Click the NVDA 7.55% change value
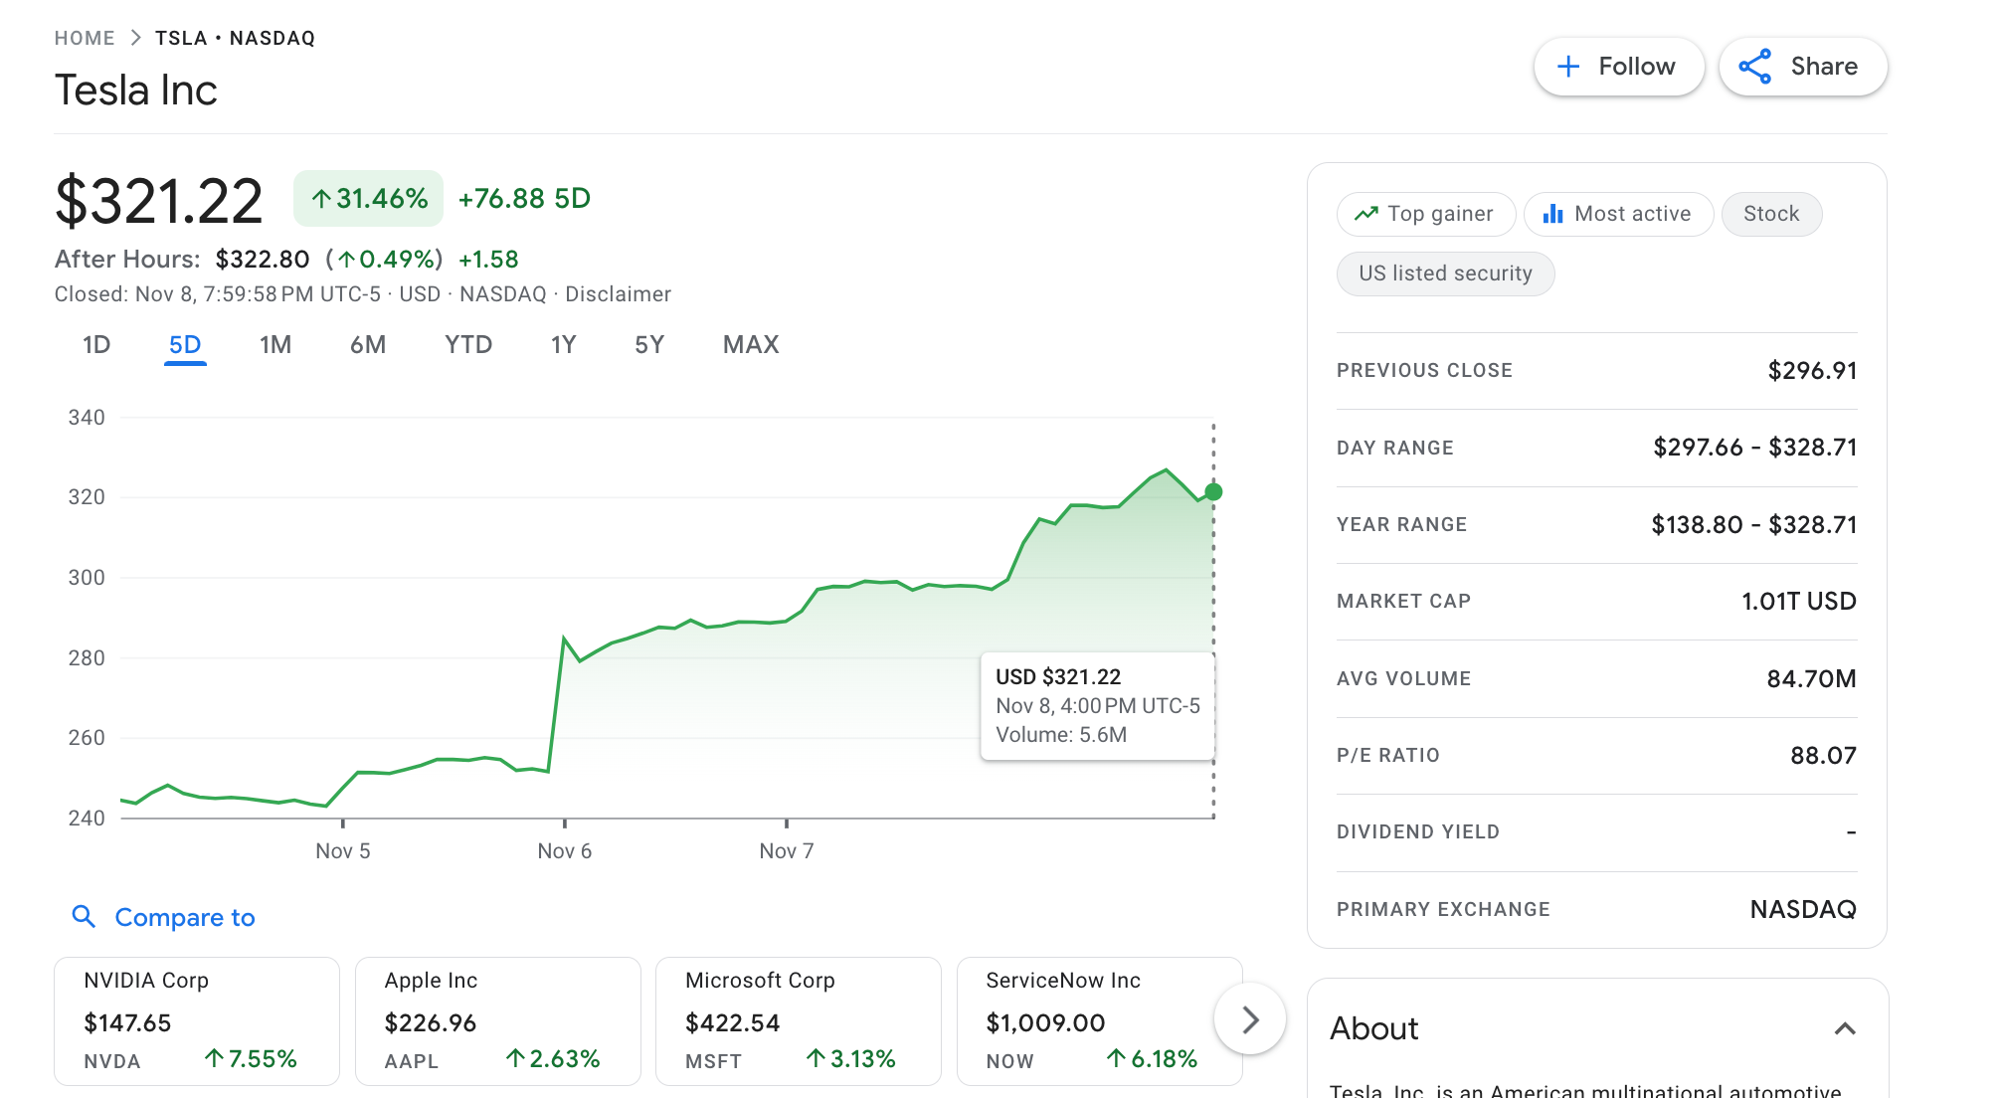 pyautogui.click(x=251, y=1059)
